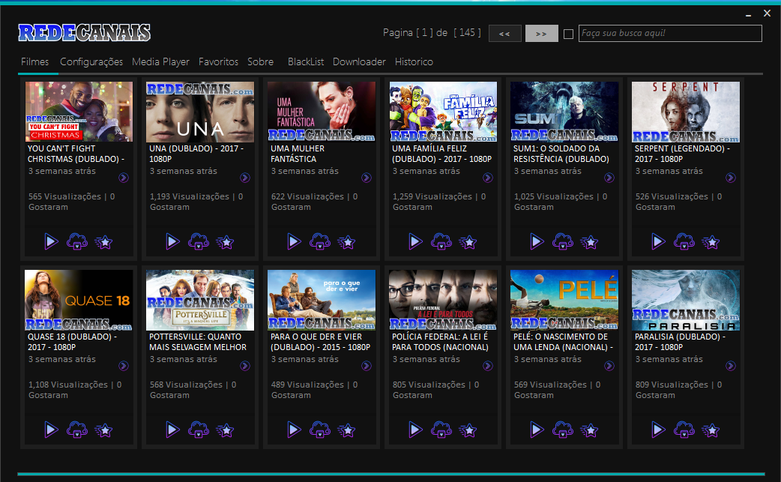Download Pottersville with cloud icon
Screen dimensions: 781x482
tap(199, 430)
